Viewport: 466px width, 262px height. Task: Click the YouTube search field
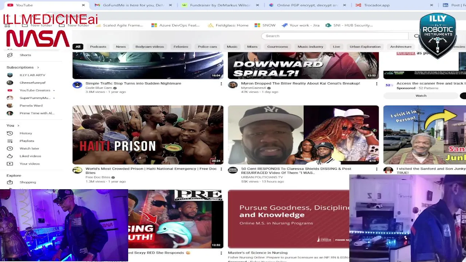(x=335, y=36)
